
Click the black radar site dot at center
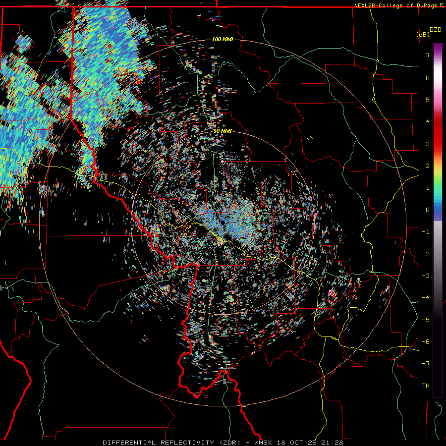[223, 223]
